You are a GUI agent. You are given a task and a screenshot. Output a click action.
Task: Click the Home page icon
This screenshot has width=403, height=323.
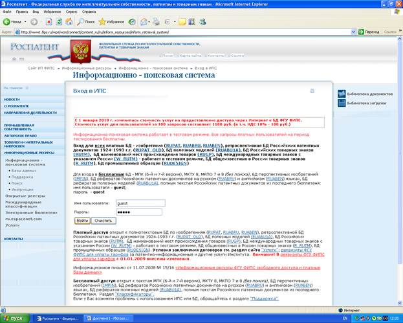pyautogui.click(x=69, y=22)
